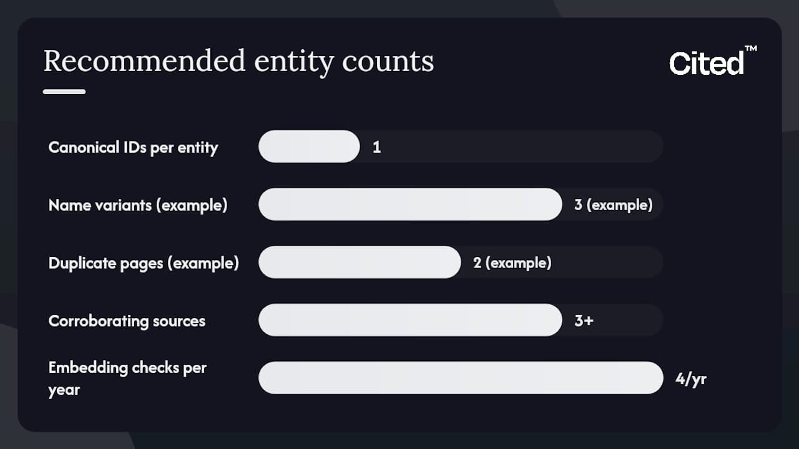Select the 'Canonical IDs per entity' label
Viewport: 799px width, 449px height.
pos(133,147)
